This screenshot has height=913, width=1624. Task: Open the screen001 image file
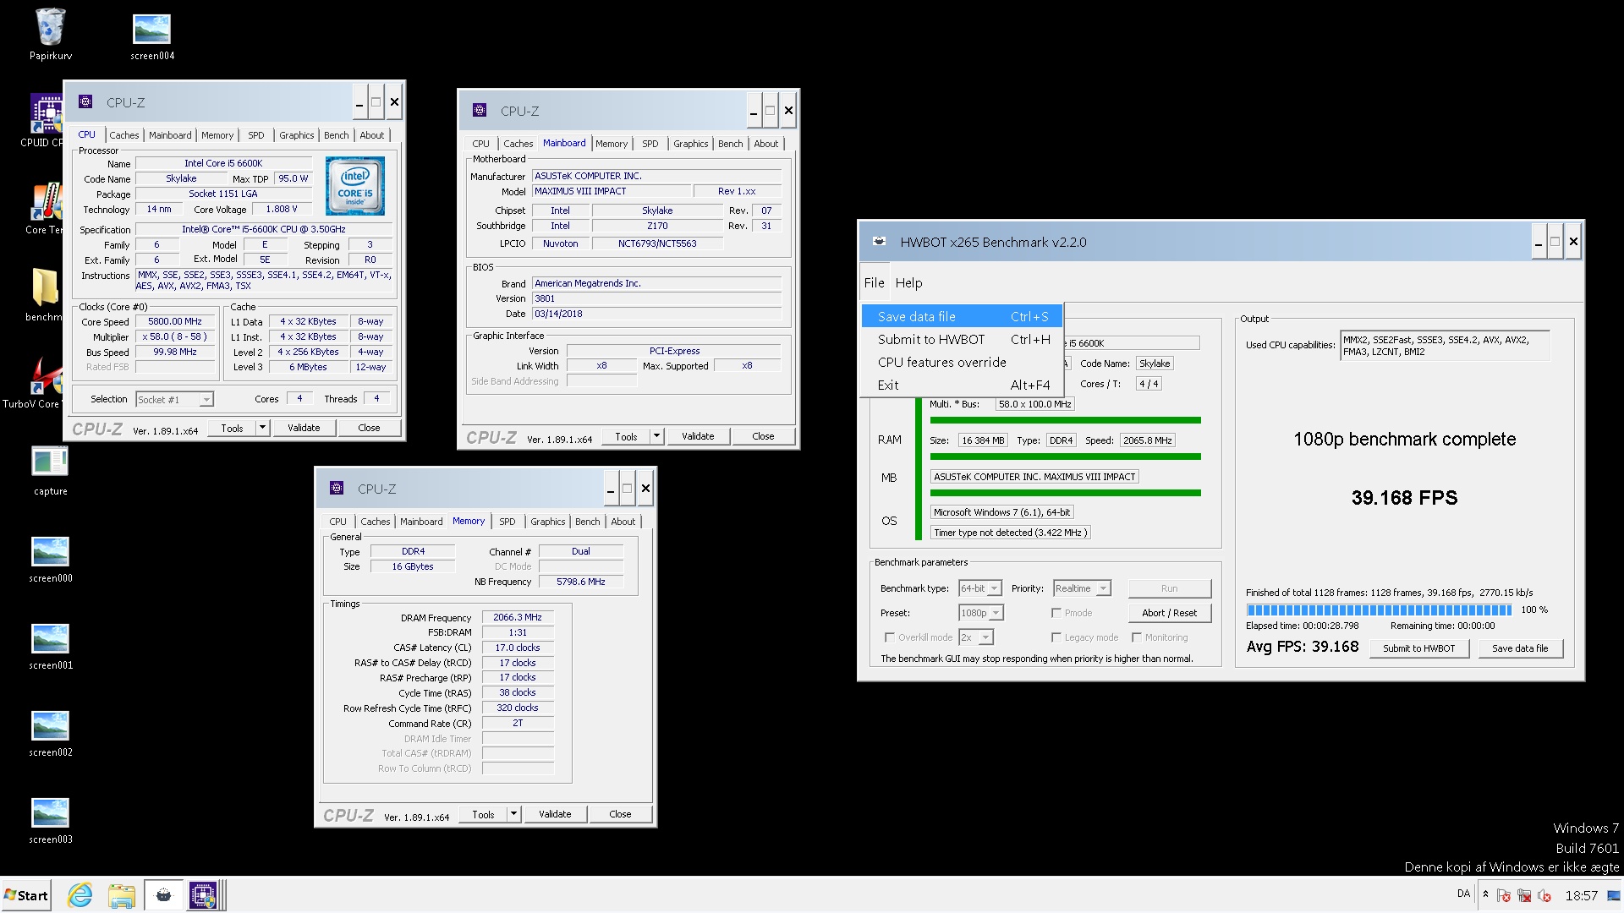51,645
